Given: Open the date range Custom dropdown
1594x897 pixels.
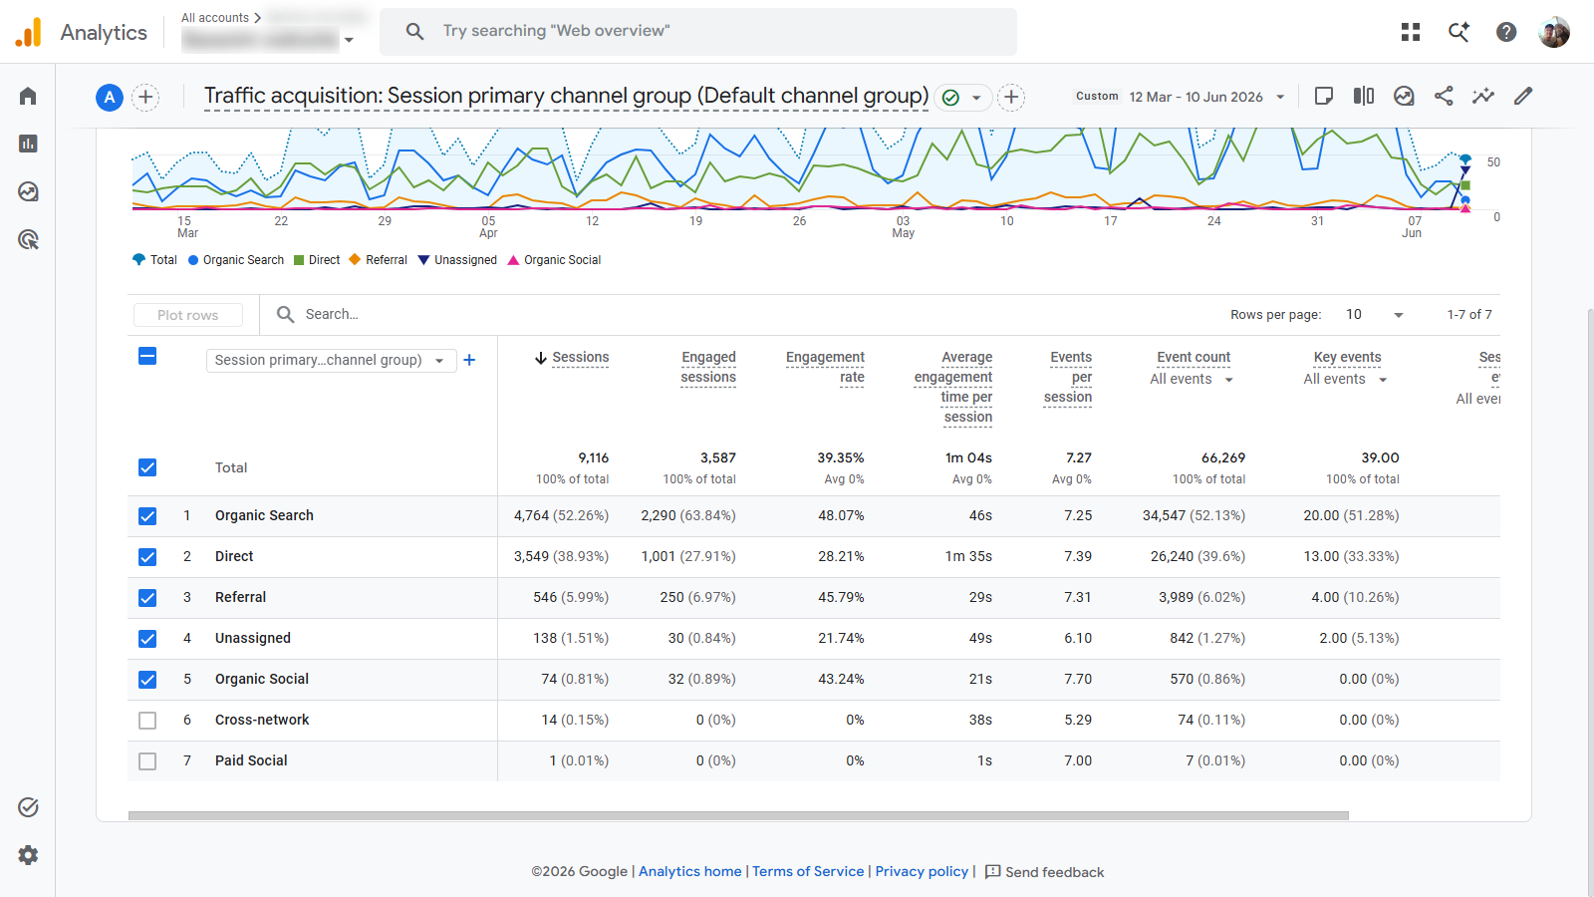Looking at the screenshot, I should coord(1180,97).
